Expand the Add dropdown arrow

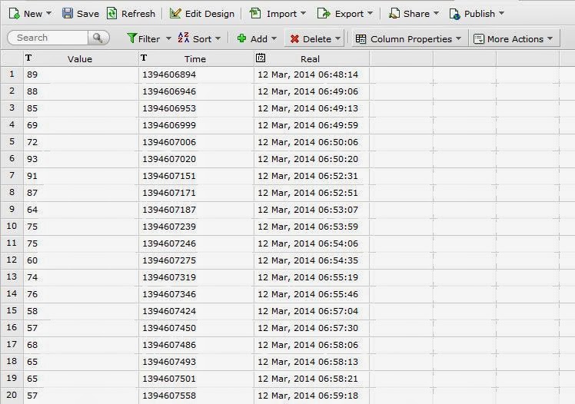tap(274, 38)
